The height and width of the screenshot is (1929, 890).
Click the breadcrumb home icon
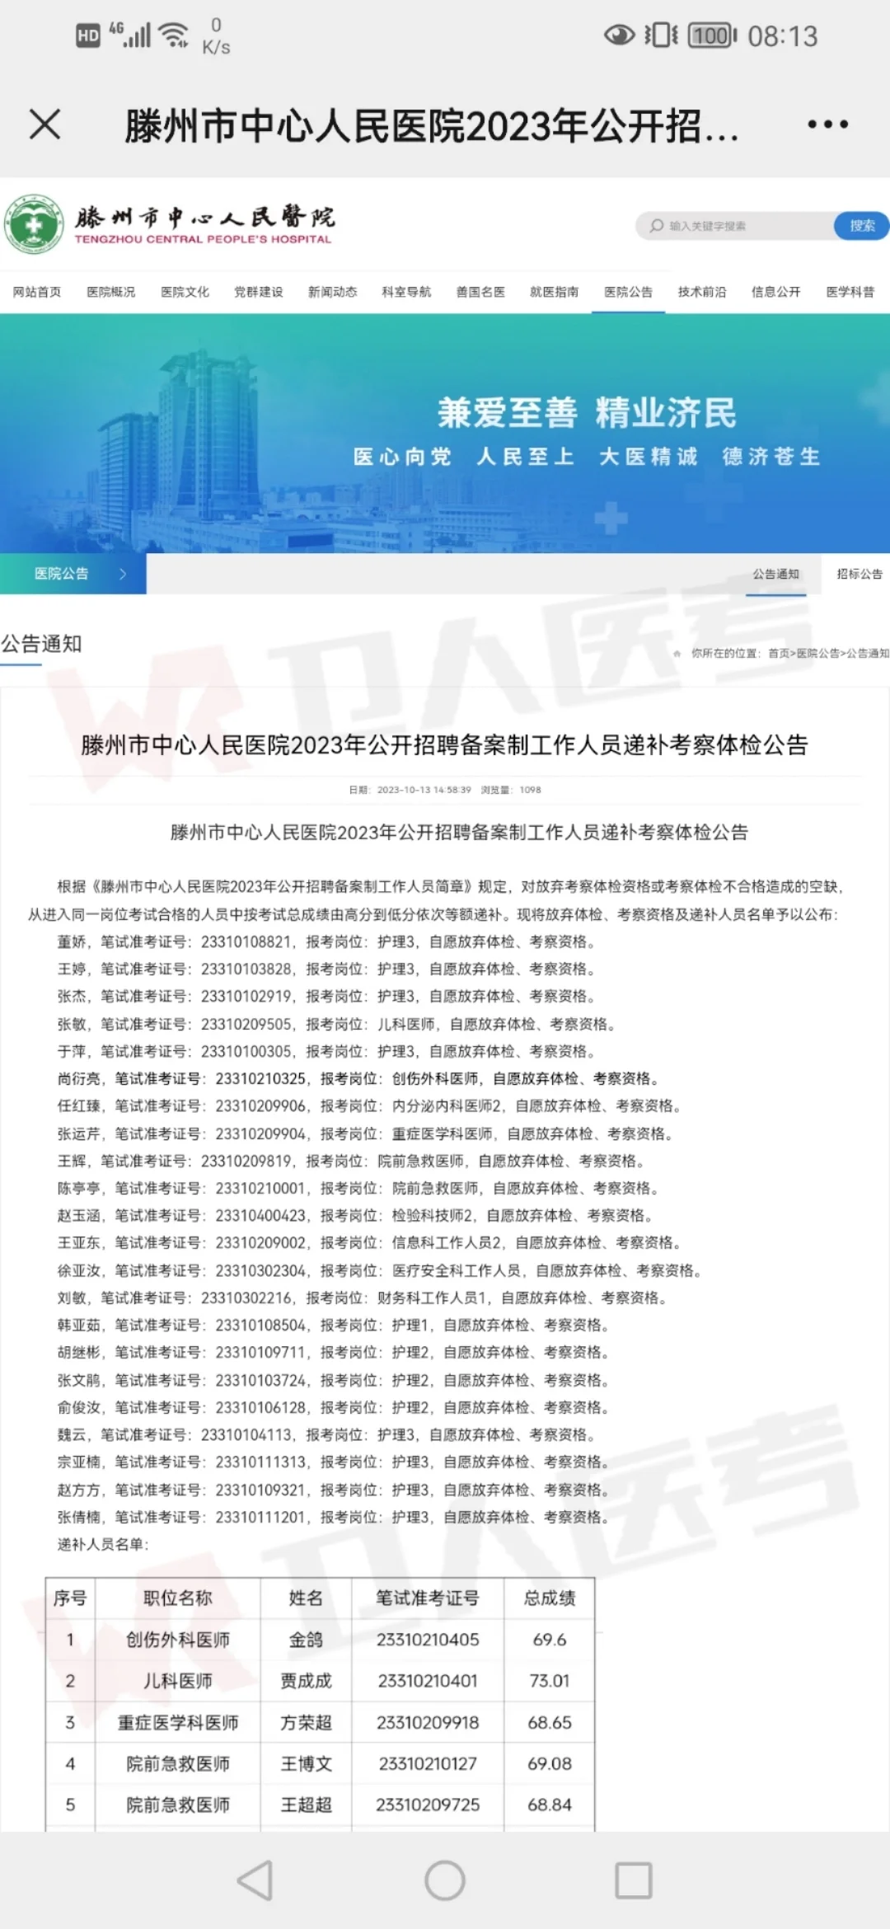click(677, 654)
